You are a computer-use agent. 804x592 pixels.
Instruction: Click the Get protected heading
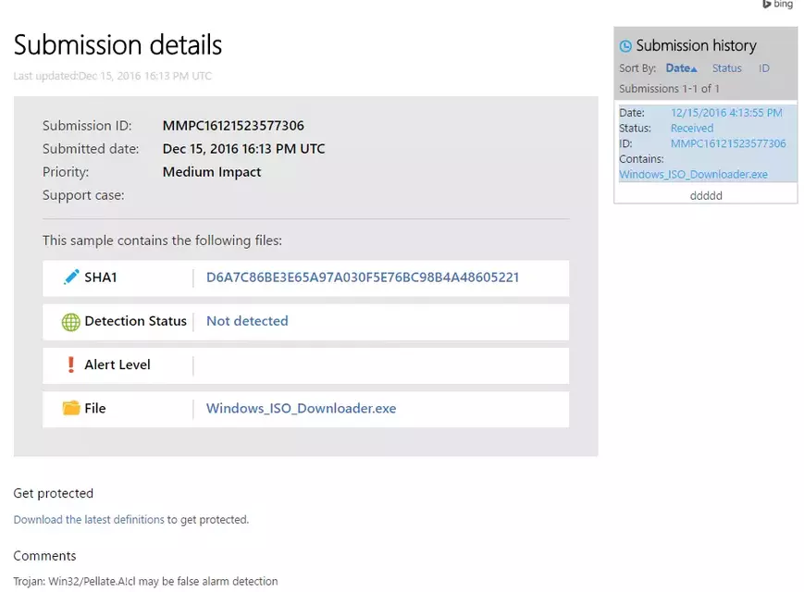[54, 493]
